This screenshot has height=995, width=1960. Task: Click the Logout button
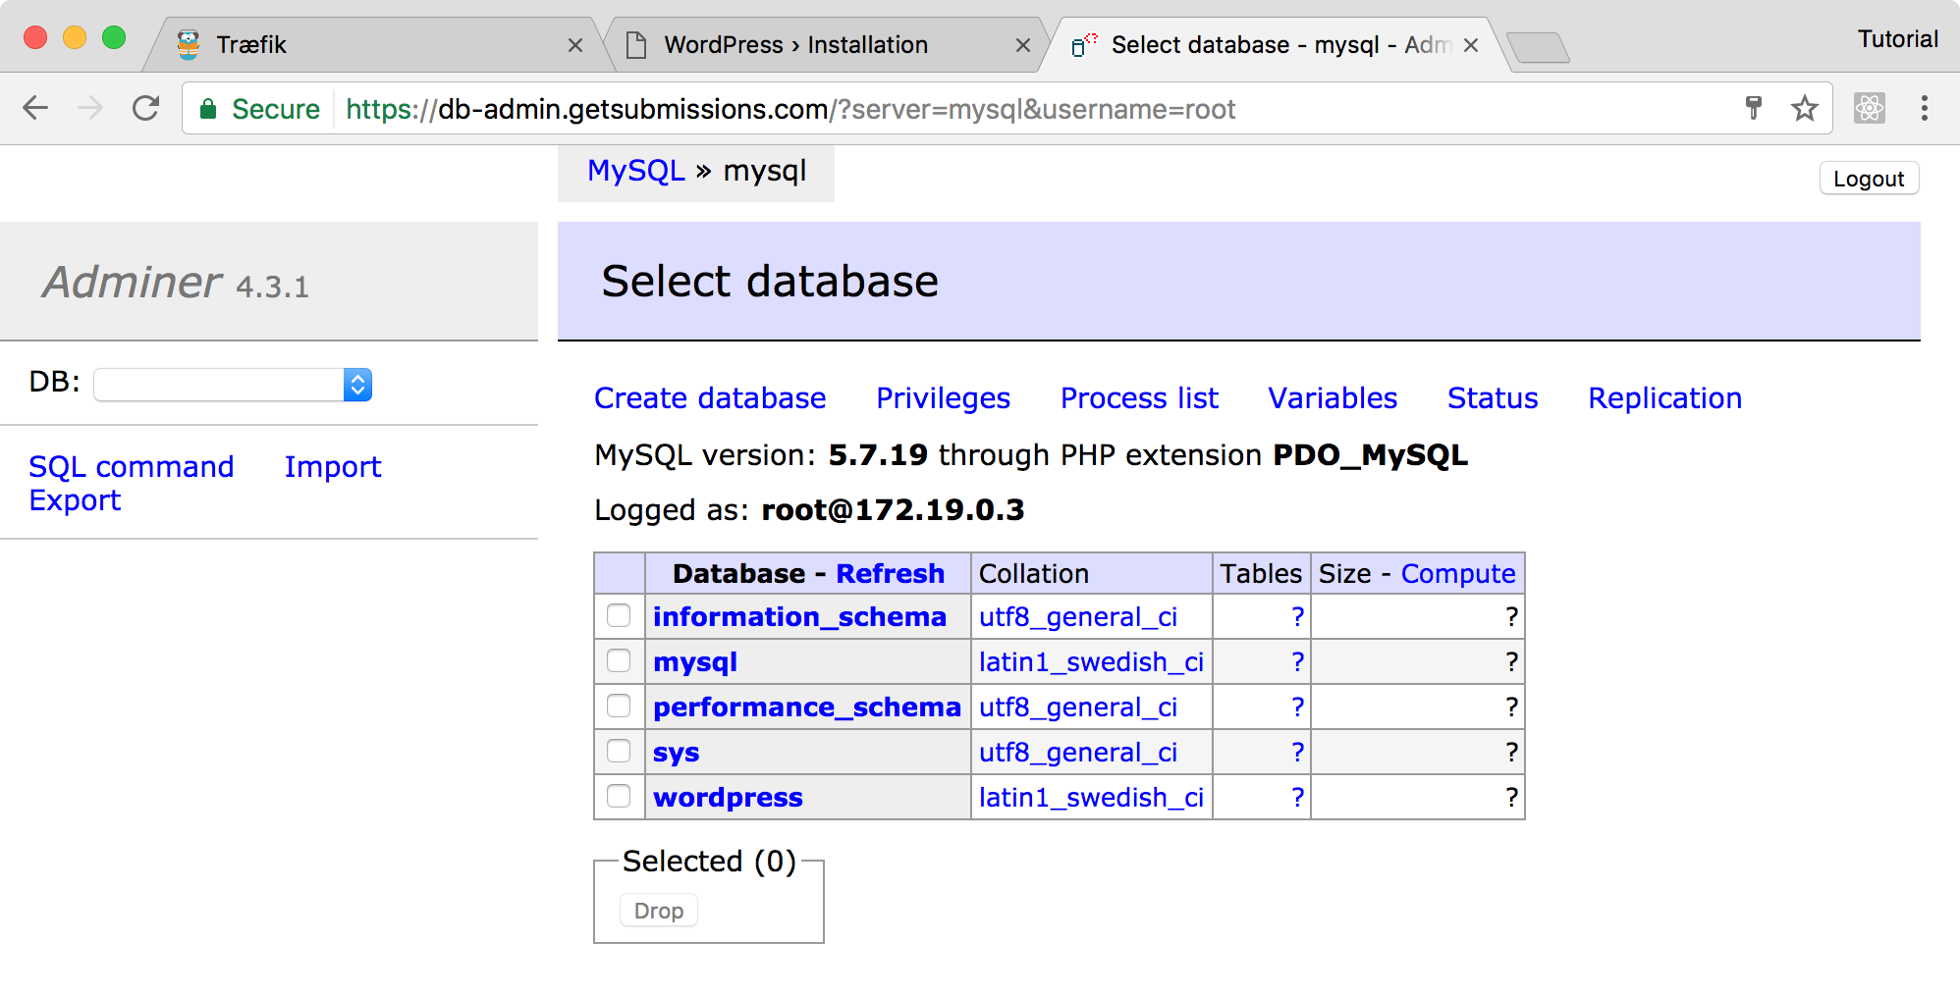coord(1868,179)
